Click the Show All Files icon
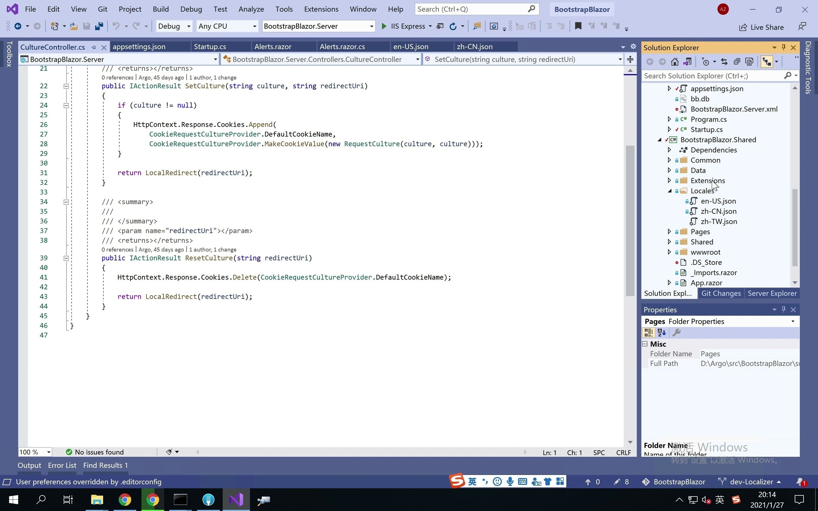This screenshot has height=511, width=818. (x=749, y=62)
